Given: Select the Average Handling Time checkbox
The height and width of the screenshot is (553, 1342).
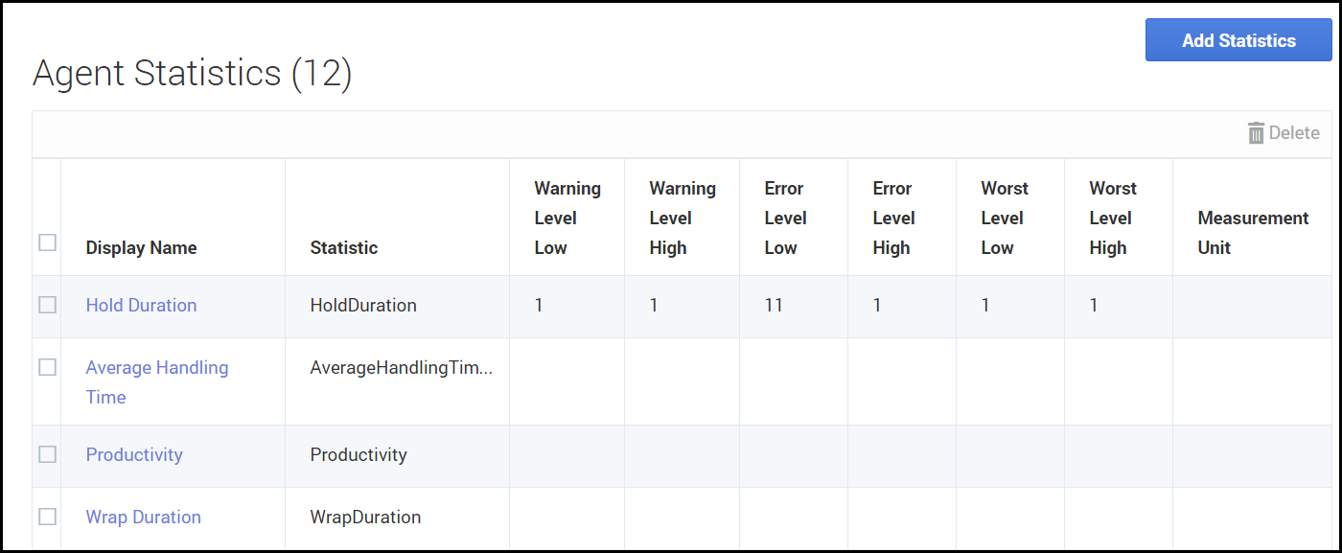Looking at the screenshot, I should [47, 367].
